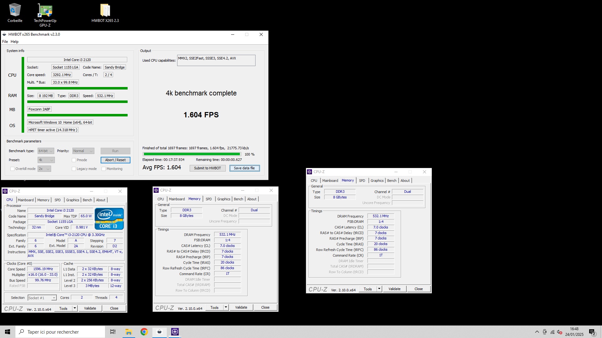
Task: Switch to Graphics tab in the rightmost CPU-Z window
Action: tap(377, 181)
